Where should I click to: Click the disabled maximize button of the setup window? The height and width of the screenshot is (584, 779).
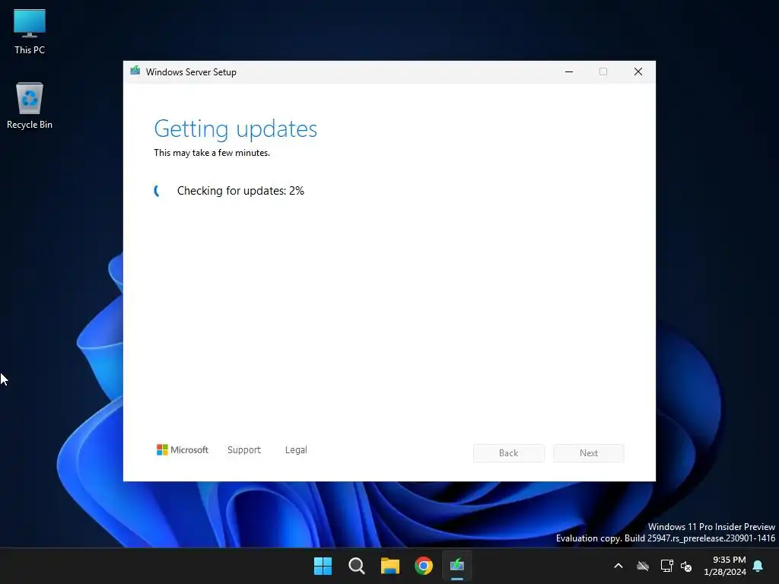tap(603, 72)
